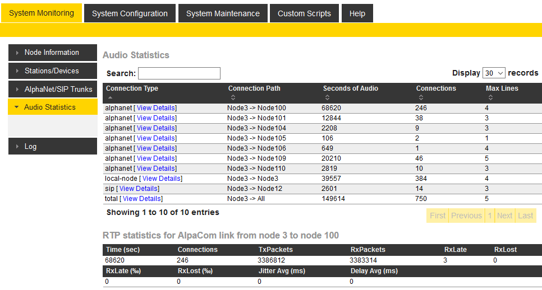Sort by Connections column sort arrows

click(x=420, y=97)
